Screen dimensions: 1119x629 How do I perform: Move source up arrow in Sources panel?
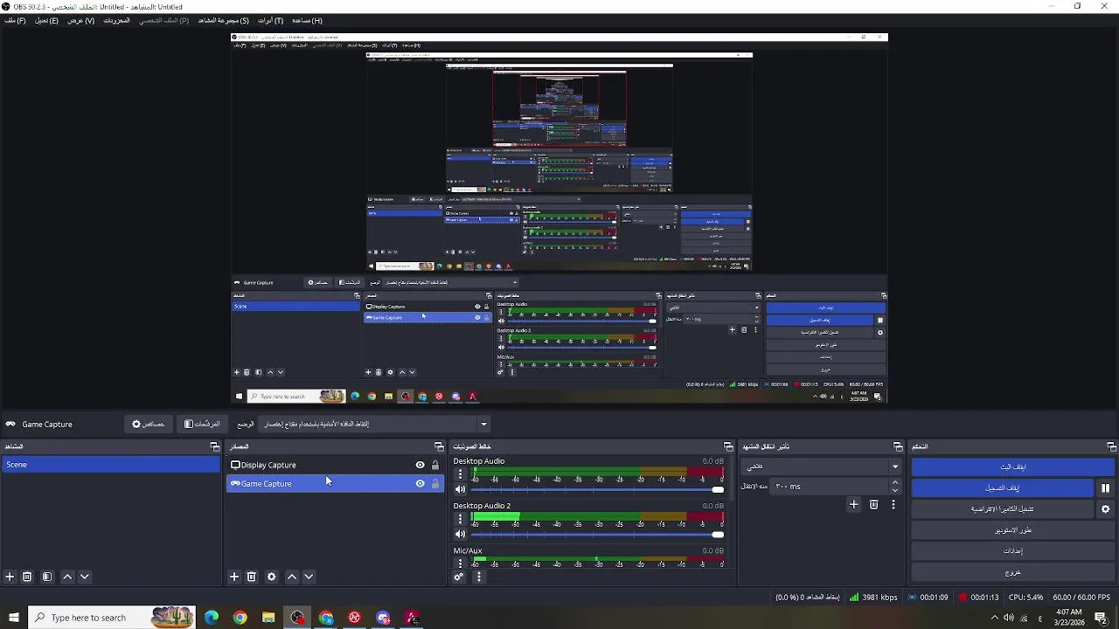pos(292,577)
